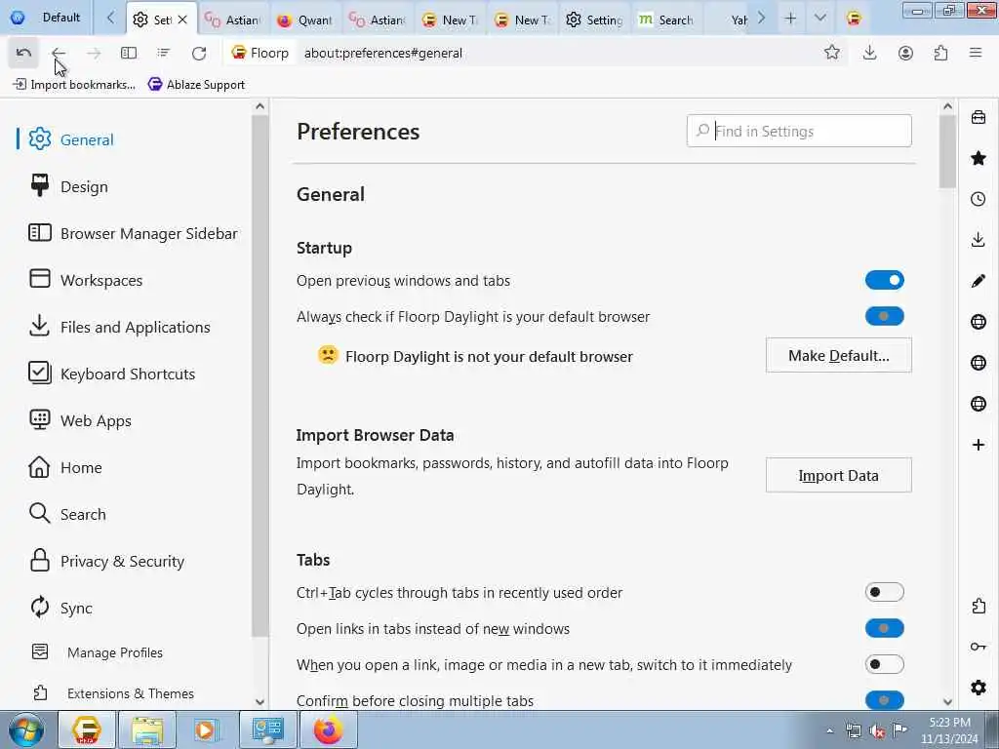Toggle the sidebar panel icon in toolbar

click(129, 53)
